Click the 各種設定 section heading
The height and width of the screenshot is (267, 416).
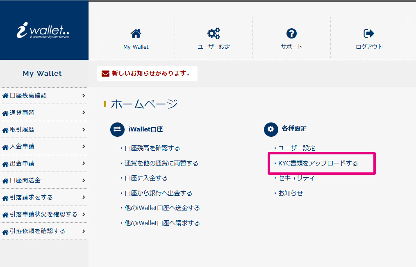pyautogui.click(x=294, y=129)
